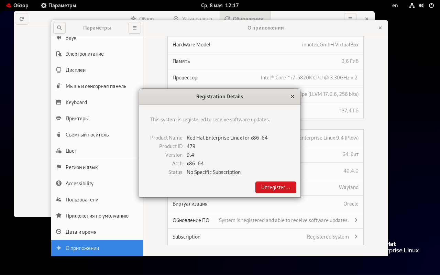Select Region and language (Регион и язык) panel

coord(81,167)
